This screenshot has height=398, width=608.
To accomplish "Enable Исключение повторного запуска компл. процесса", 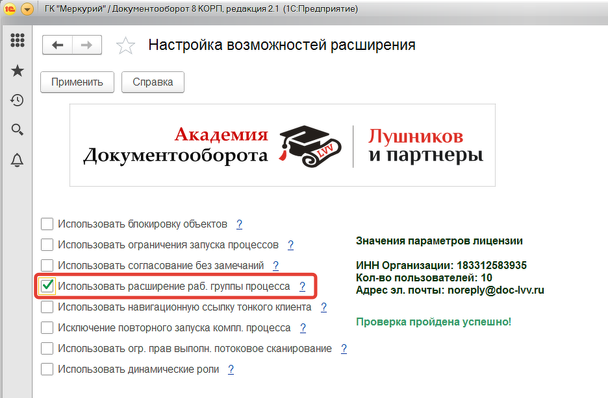I will coord(47,327).
